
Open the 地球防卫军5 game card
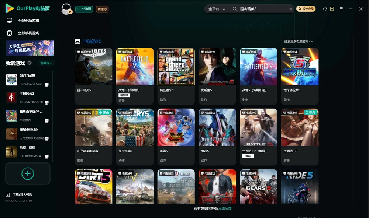(300, 76)
